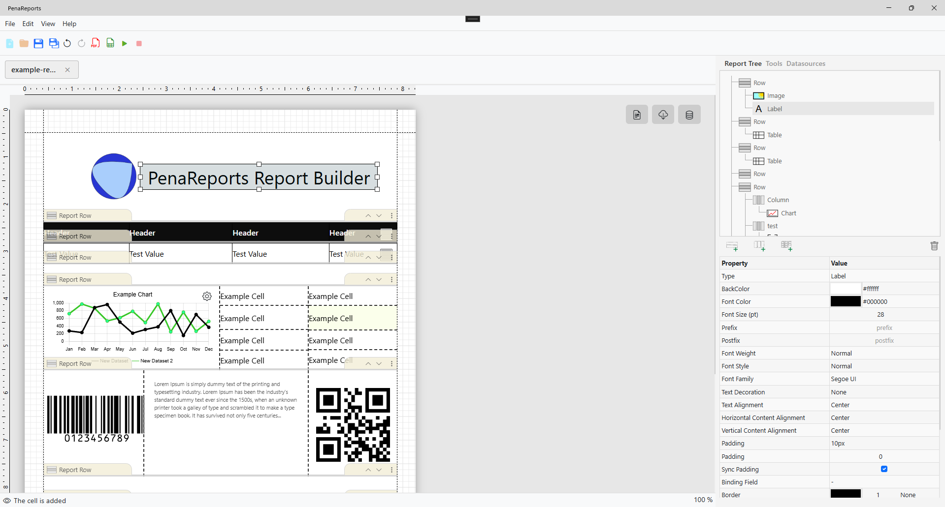
Task: Open the View menu
Action: (x=48, y=24)
